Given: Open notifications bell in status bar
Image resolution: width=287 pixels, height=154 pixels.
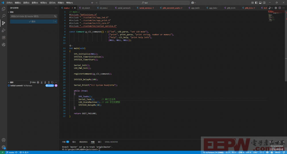Looking at the screenshot, I should [x=284, y=152].
